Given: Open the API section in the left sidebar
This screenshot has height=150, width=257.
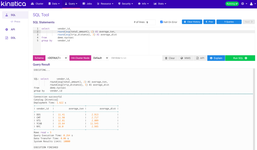Looking at the screenshot, I should pyautogui.click(x=7, y=29).
